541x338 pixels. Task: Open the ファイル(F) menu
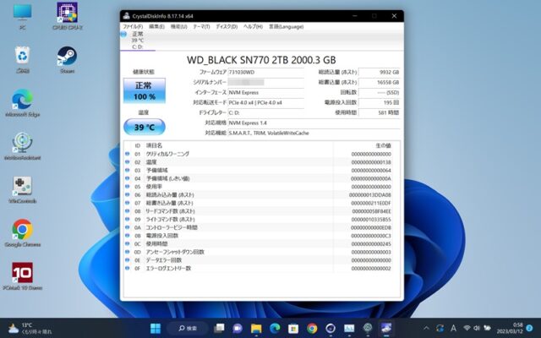point(133,26)
